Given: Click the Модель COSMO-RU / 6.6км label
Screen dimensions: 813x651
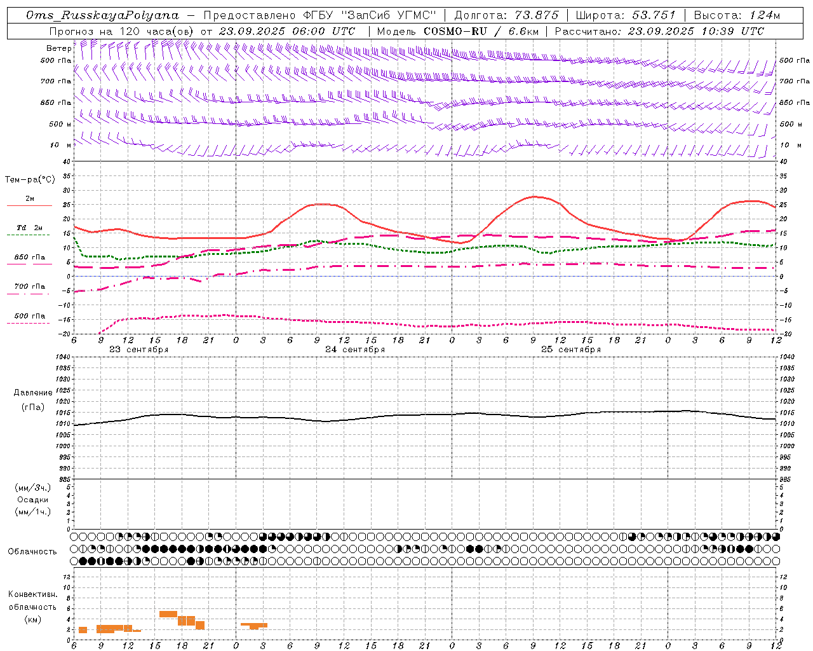Looking at the screenshot, I should [x=457, y=31].
